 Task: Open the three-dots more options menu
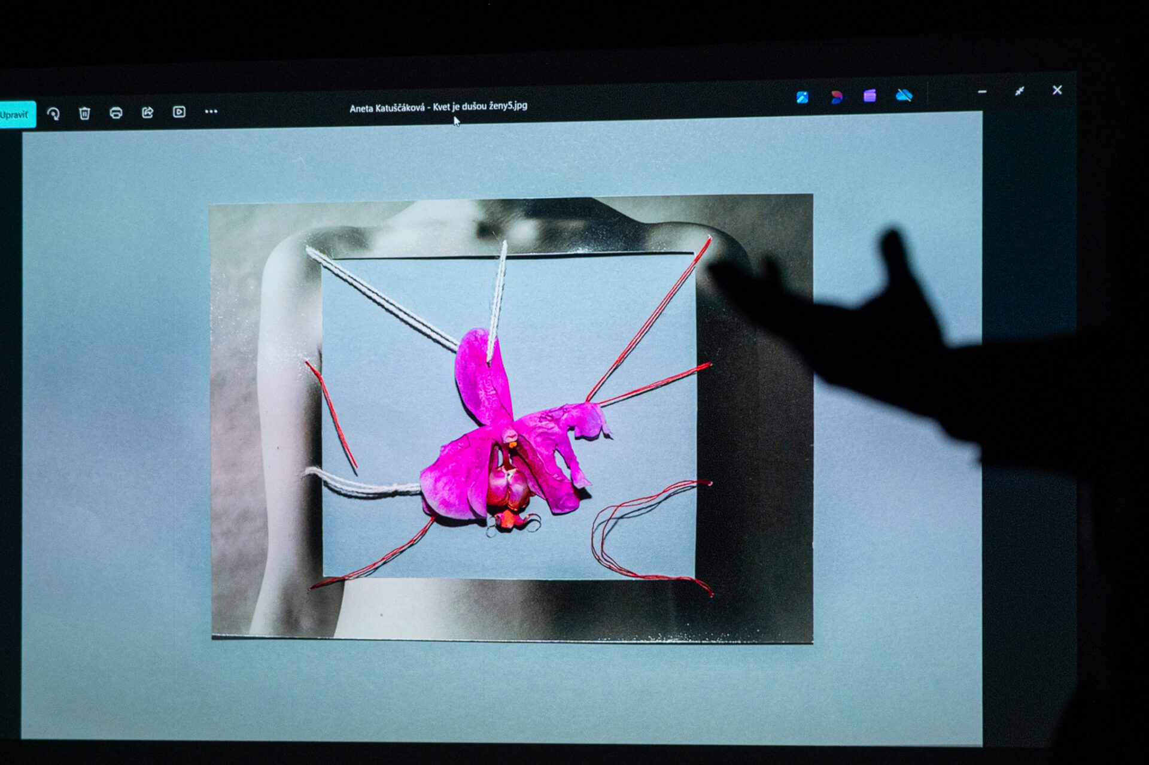point(211,111)
